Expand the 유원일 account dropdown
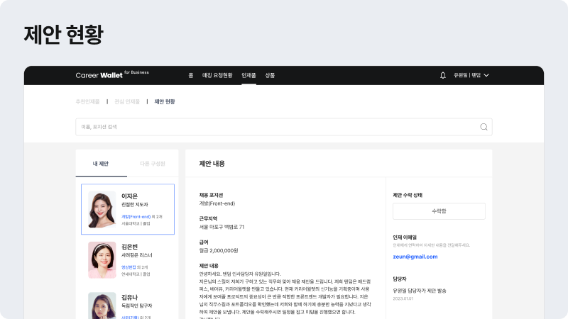The height and width of the screenshot is (319, 568). coord(471,75)
